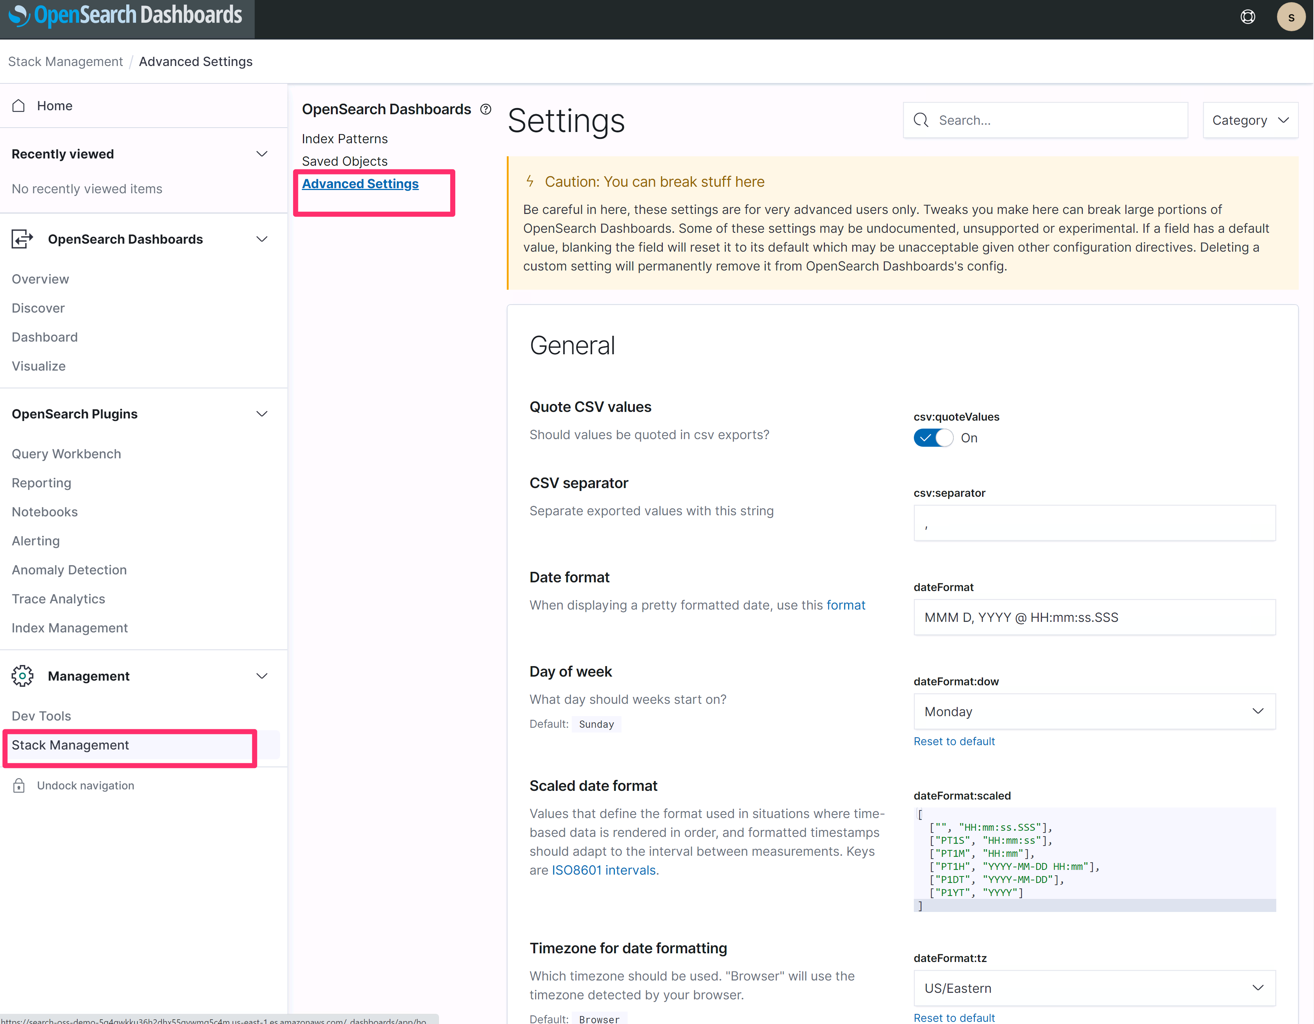The image size is (1314, 1024).
Task: Click the search magnifier in the Settings search bar
Action: click(x=921, y=120)
